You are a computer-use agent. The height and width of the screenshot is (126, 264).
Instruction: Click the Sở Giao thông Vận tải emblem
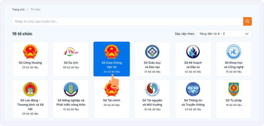point(112,52)
